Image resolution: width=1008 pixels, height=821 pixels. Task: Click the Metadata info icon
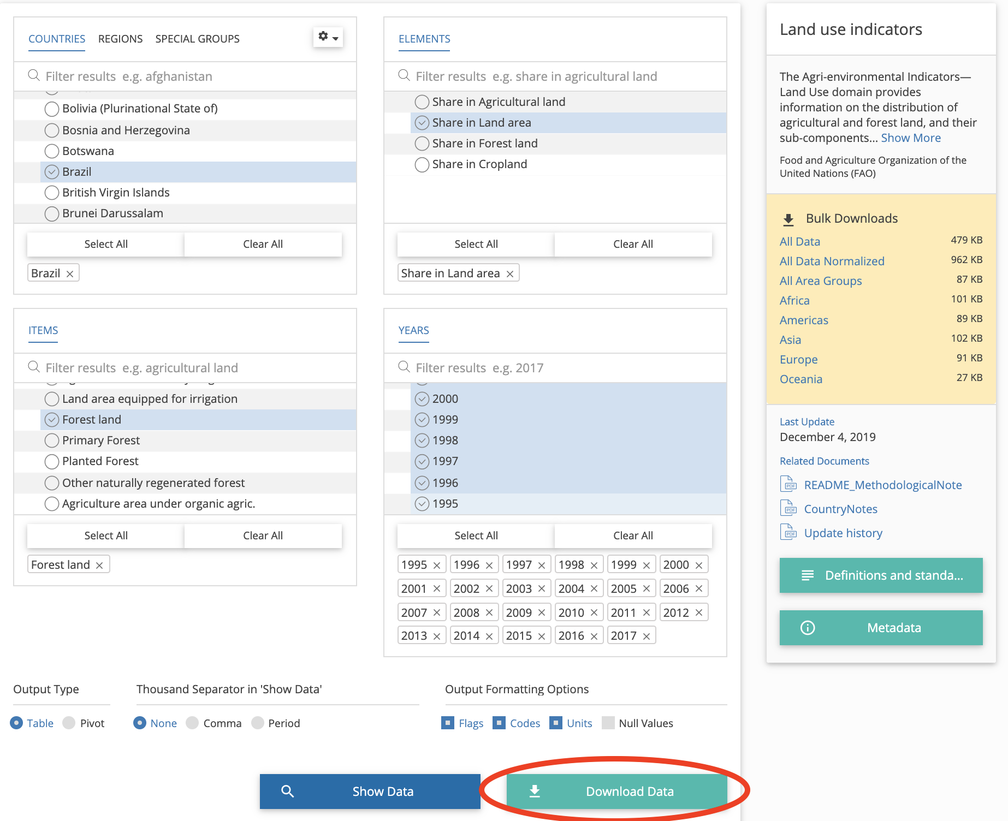tap(807, 628)
